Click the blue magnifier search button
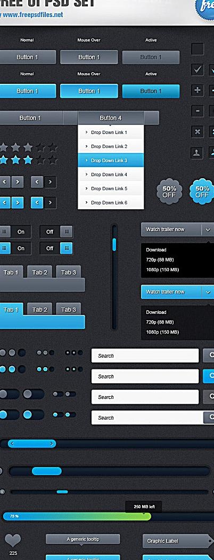This screenshot has width=214, height=560. [x=209, y=376]
